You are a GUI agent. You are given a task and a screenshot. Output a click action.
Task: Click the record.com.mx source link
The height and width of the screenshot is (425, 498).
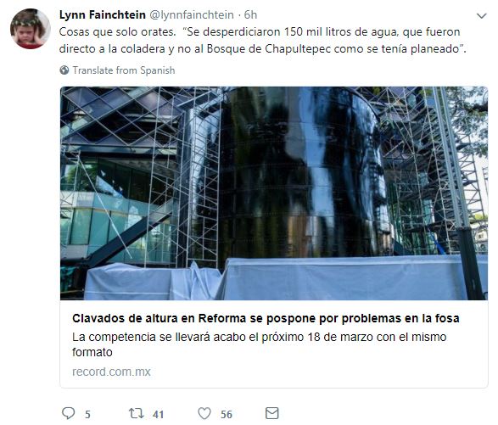pos(111,372)
